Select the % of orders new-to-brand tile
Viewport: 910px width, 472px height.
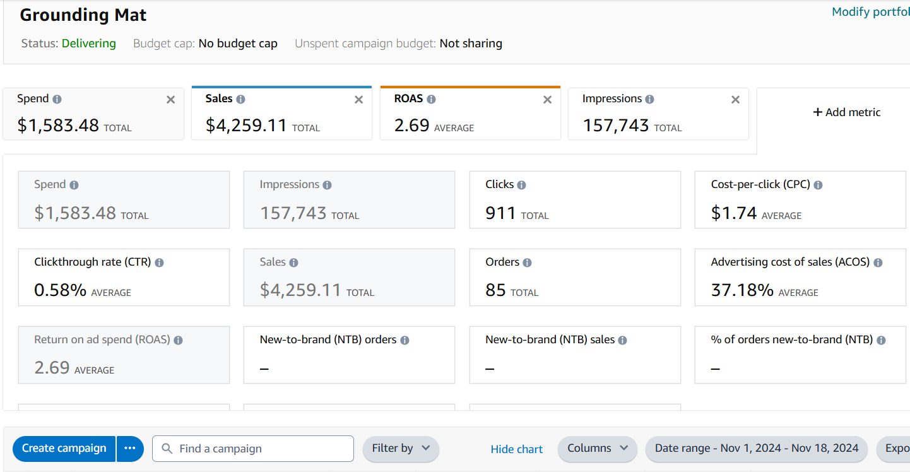(800, 355)
